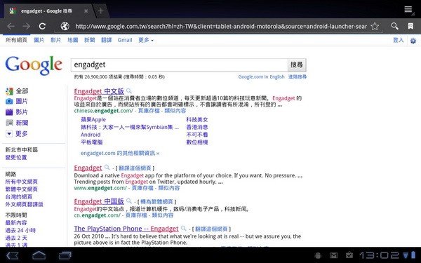
Task: Click 轉為繁體網頁 link
Action: click(156, 201)
